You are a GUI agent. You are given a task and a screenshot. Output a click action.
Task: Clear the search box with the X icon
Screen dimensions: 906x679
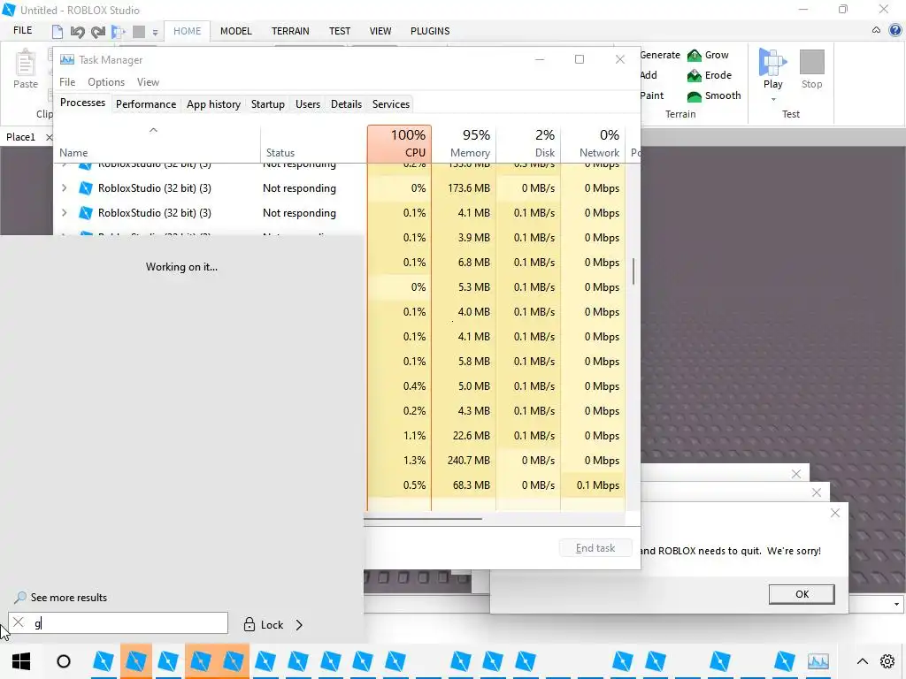[x=19, y=622]
